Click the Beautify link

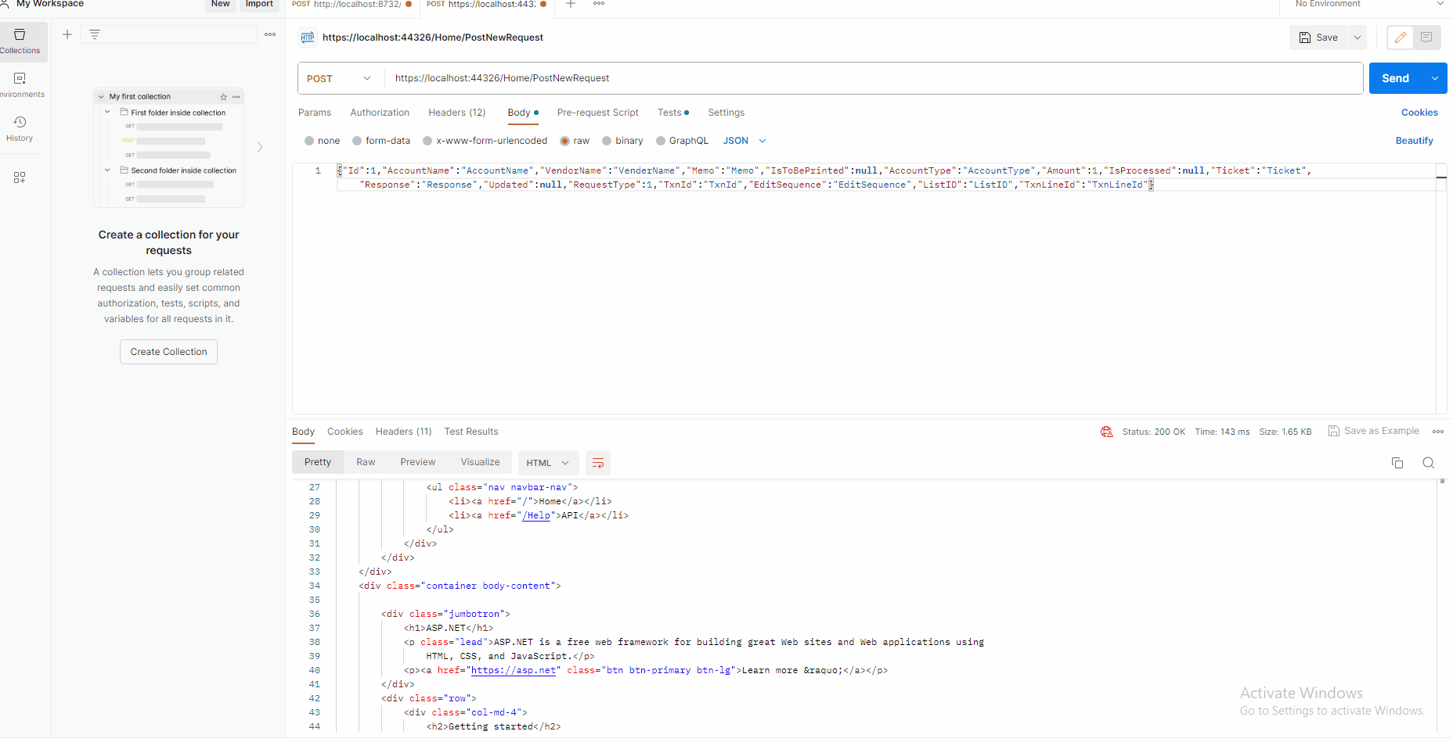point(1415,141)
